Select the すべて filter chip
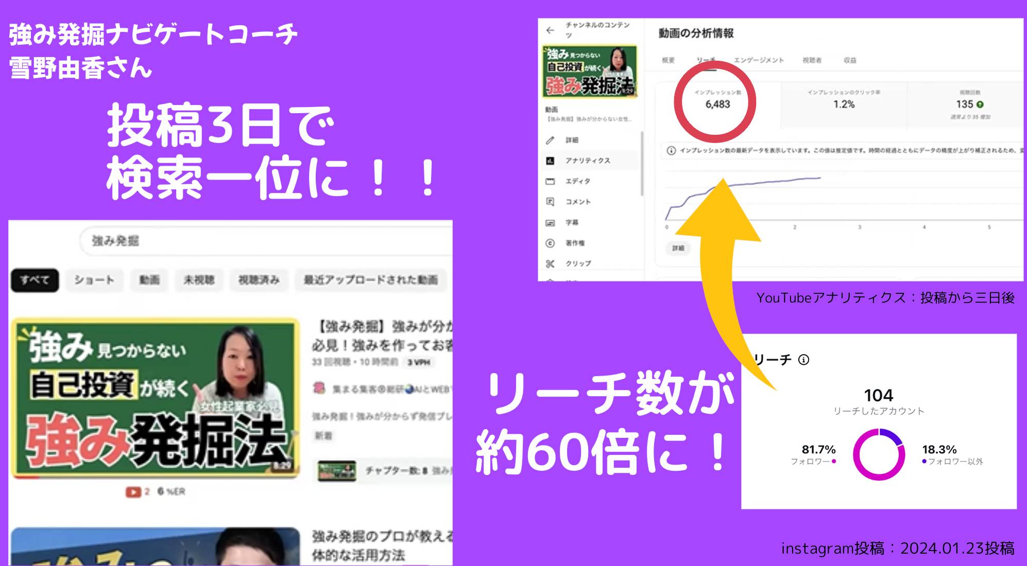1027x566 pixels. (x=35, y=280)
